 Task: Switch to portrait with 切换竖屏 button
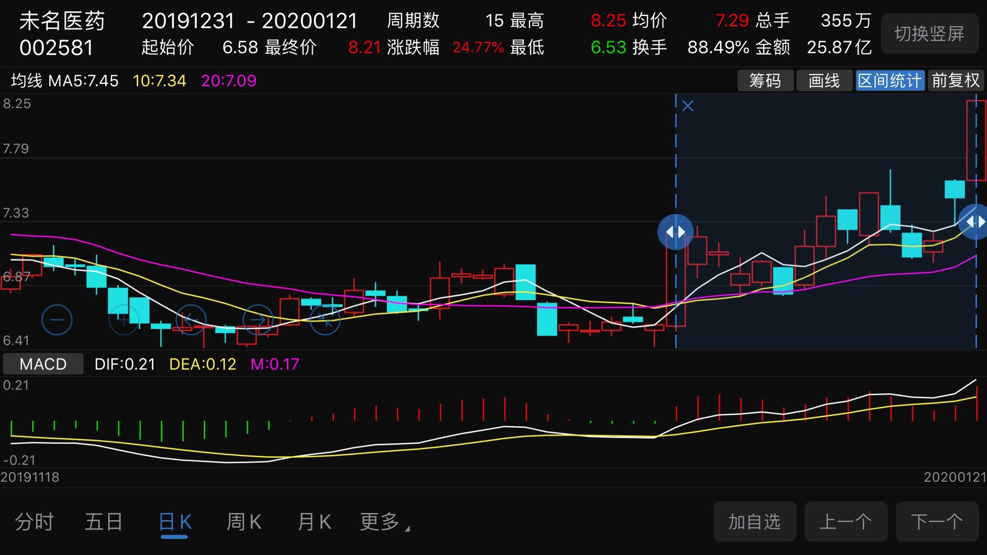pyautogui.click(x=930, y=34)
